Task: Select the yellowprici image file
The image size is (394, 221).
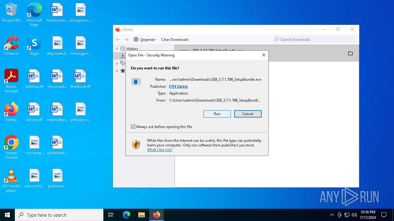Action: (x=80, y=112)
